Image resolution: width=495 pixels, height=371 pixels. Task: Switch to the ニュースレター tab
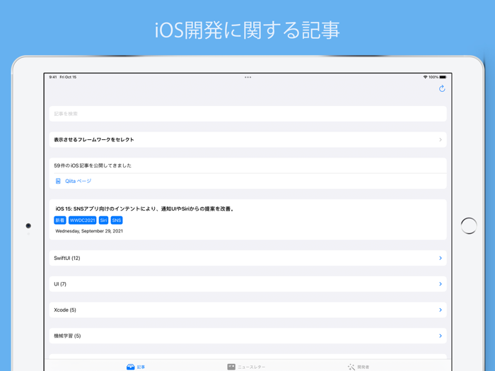246,367
